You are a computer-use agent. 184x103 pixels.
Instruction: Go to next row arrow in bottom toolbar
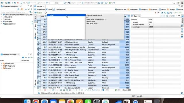[x=79, y=90]
